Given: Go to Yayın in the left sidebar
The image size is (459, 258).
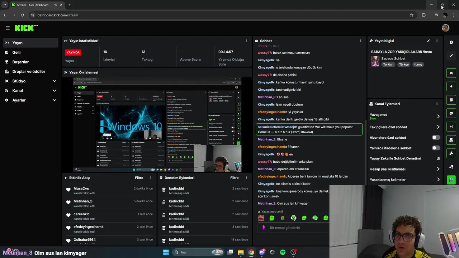Looking at the screenshot, I should [x=30, y=43].
